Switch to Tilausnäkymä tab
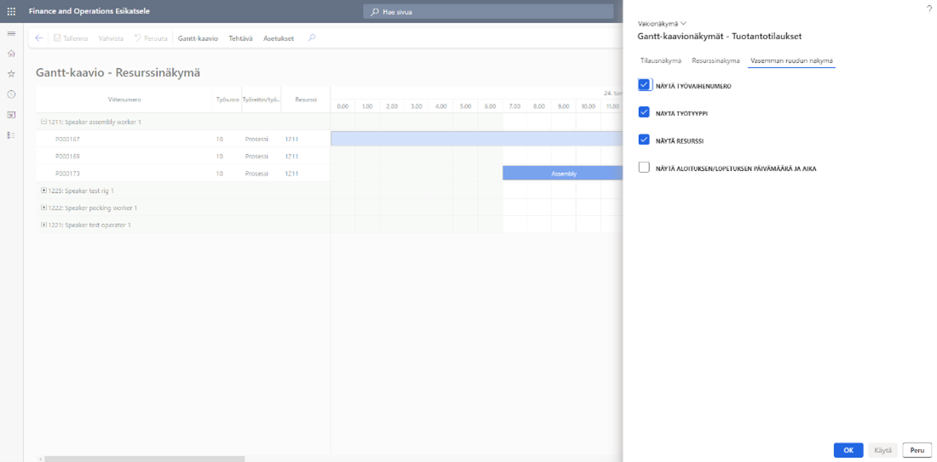The width and height of the screenshot is (937, 462). point(661,61)
